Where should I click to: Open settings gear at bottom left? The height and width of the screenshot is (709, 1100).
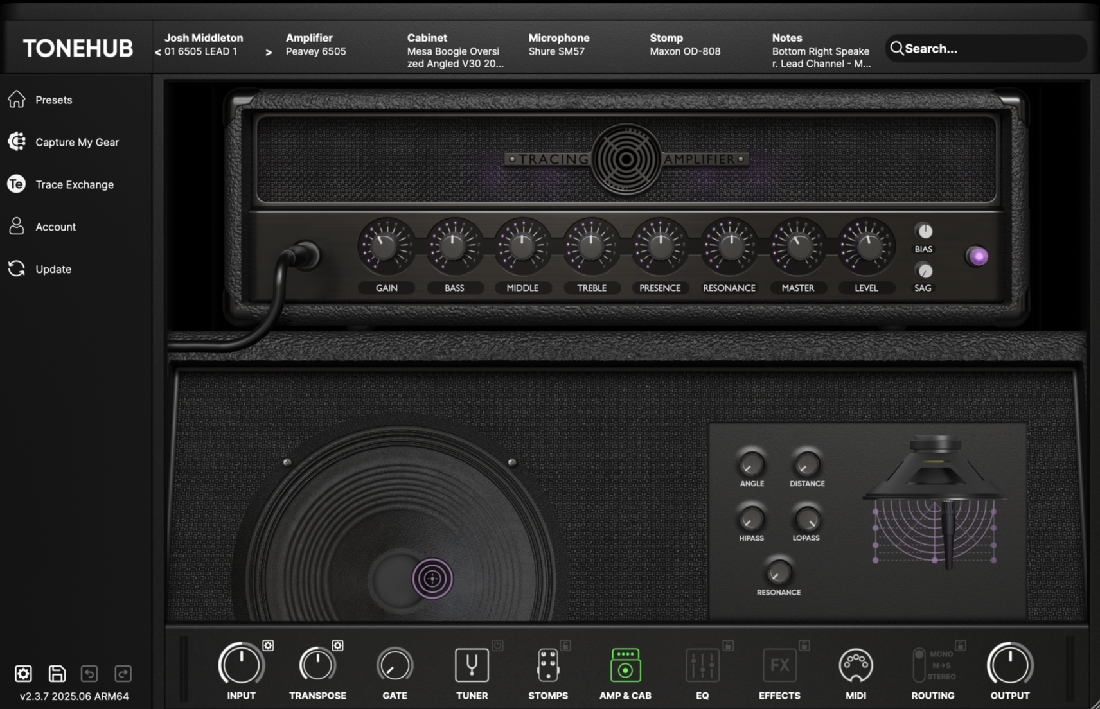coord(23,673)
